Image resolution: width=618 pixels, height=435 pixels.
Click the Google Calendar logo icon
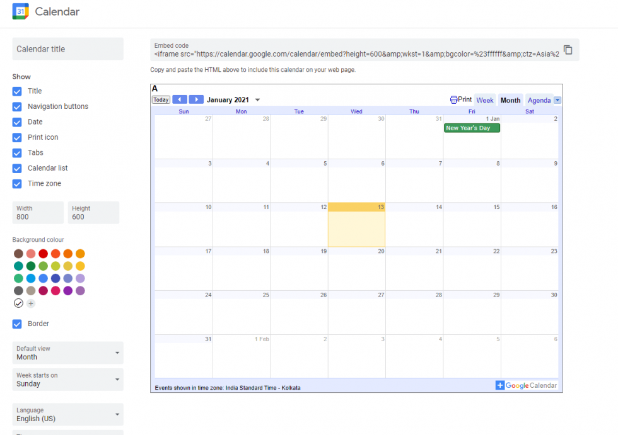(20, 11)
